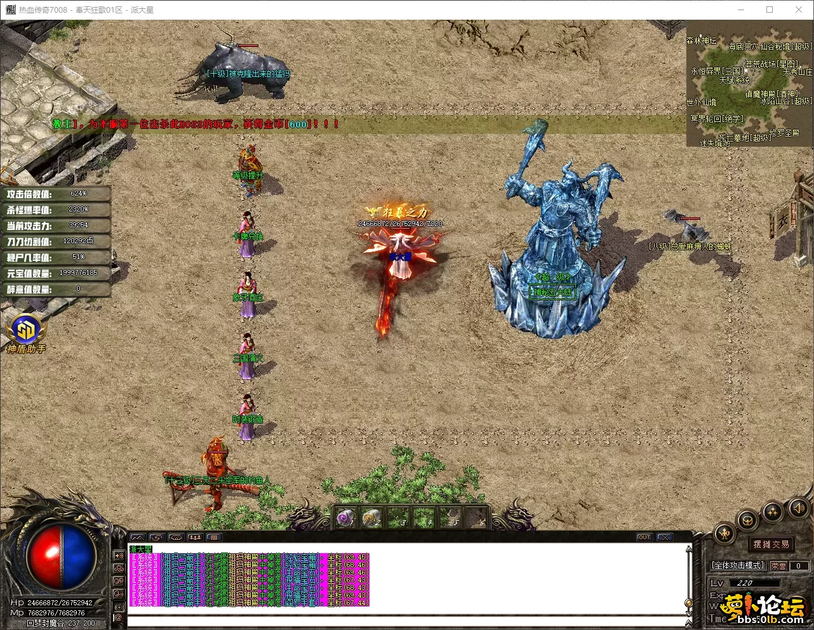Open the 摆摊交易 stall trade button
The width and height of the screenshot is (814, 630).
[771, 544]
